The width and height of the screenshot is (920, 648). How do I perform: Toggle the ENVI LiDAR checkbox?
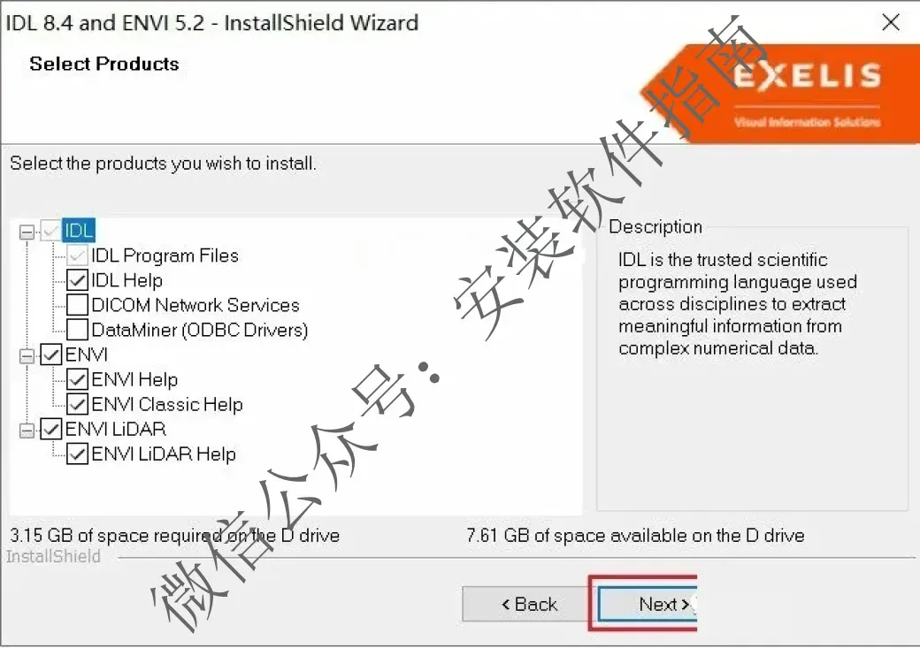51,429
